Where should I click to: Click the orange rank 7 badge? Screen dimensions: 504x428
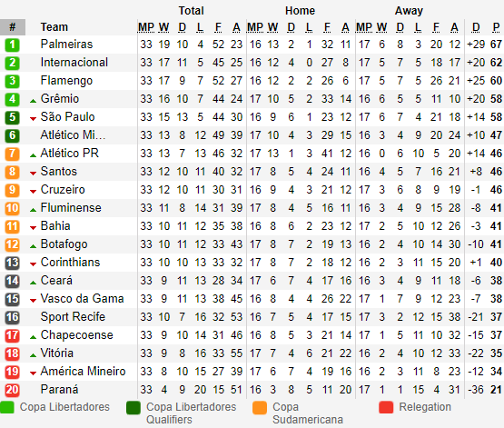[x=12, y=154]
